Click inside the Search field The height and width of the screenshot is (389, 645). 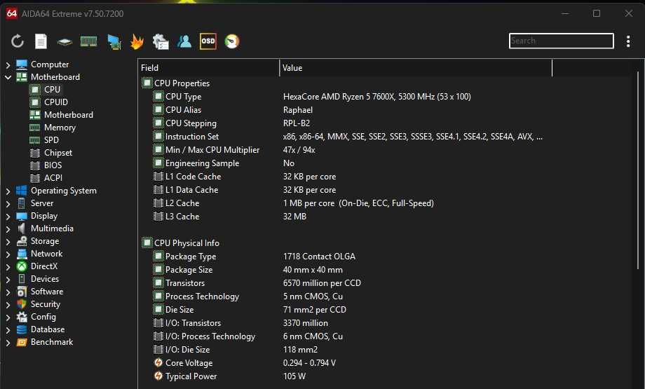coord(561,41)
